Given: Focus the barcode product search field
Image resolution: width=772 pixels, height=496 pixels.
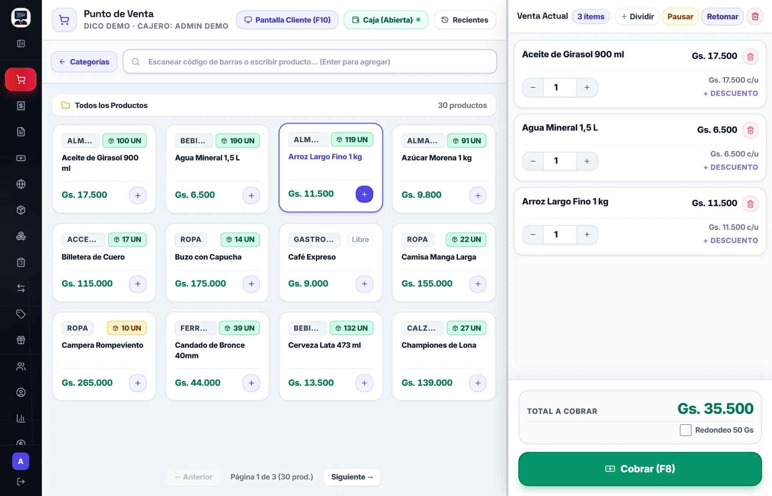Looking at the screenshot, I should pos(310,62).
